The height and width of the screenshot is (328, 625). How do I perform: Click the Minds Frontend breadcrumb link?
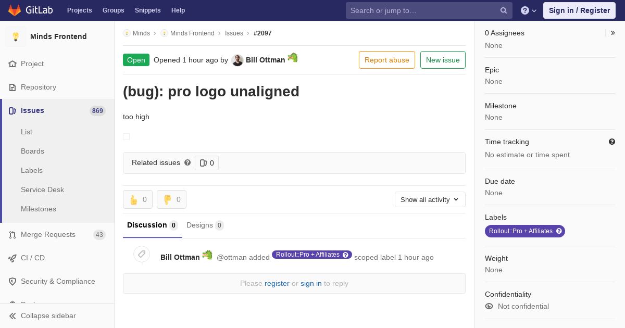pyautogui.click(x=192, y=33)
